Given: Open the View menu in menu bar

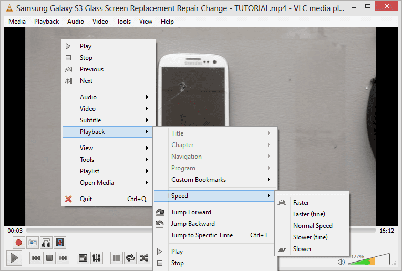Looking at the screenshot, I should pos(146,22).
